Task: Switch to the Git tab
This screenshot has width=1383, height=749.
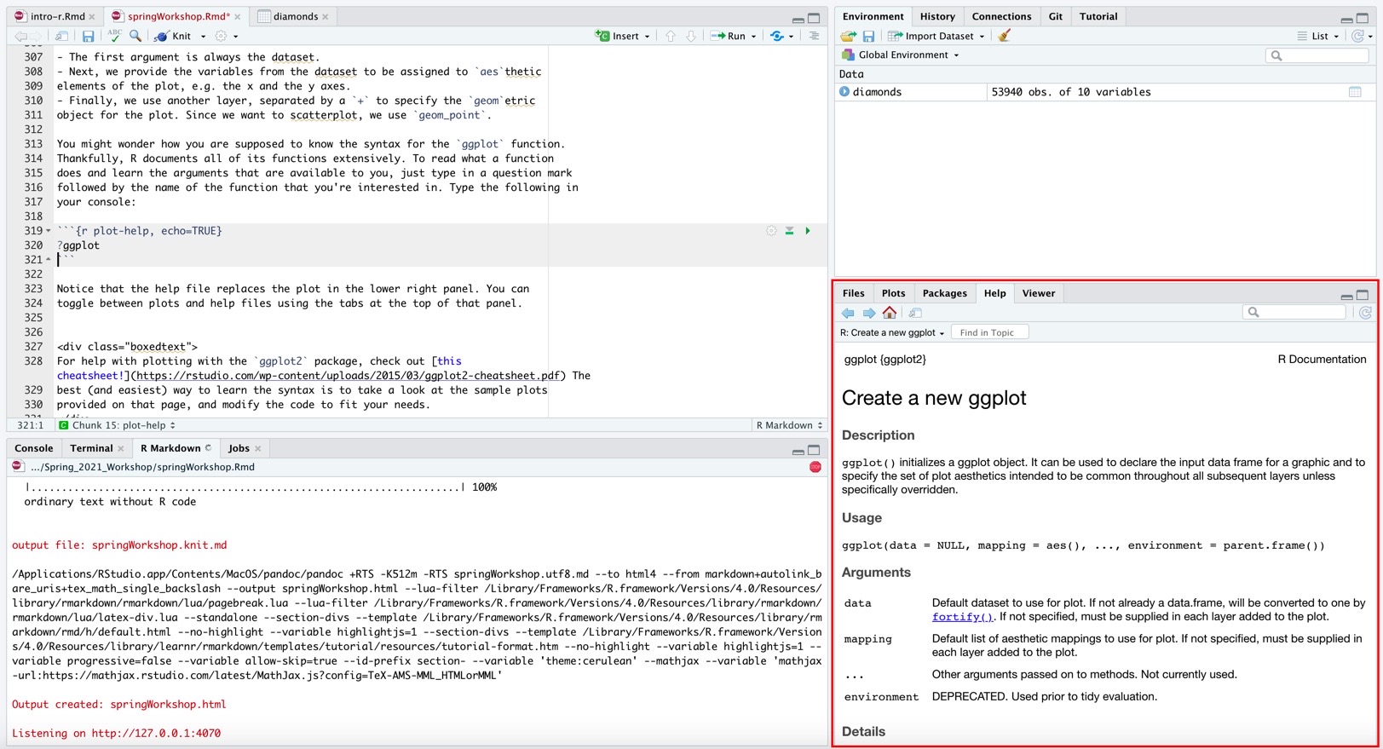Action: 1055,16
